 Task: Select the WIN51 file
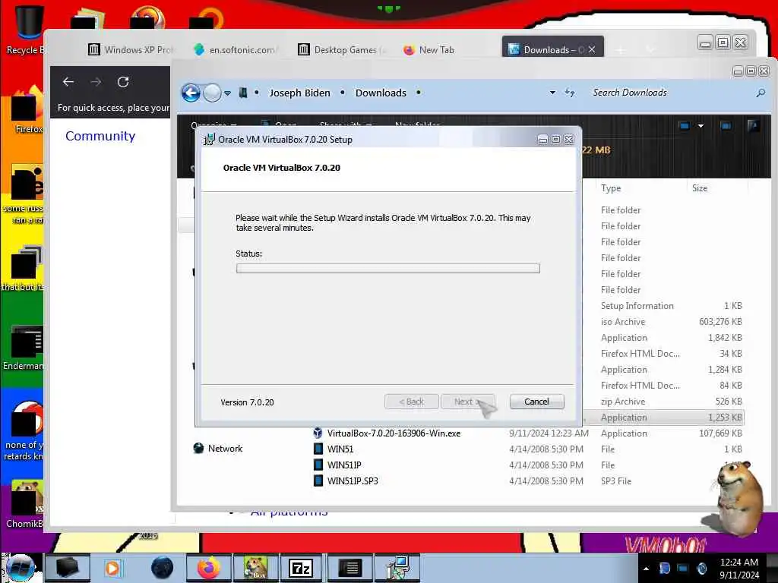340,449
